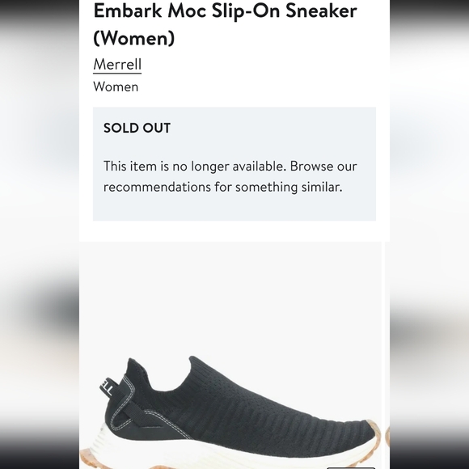Viewport: 469px width, 469px height.
Task: Click the blurred margin right of the page
Action: coord(429,234)
